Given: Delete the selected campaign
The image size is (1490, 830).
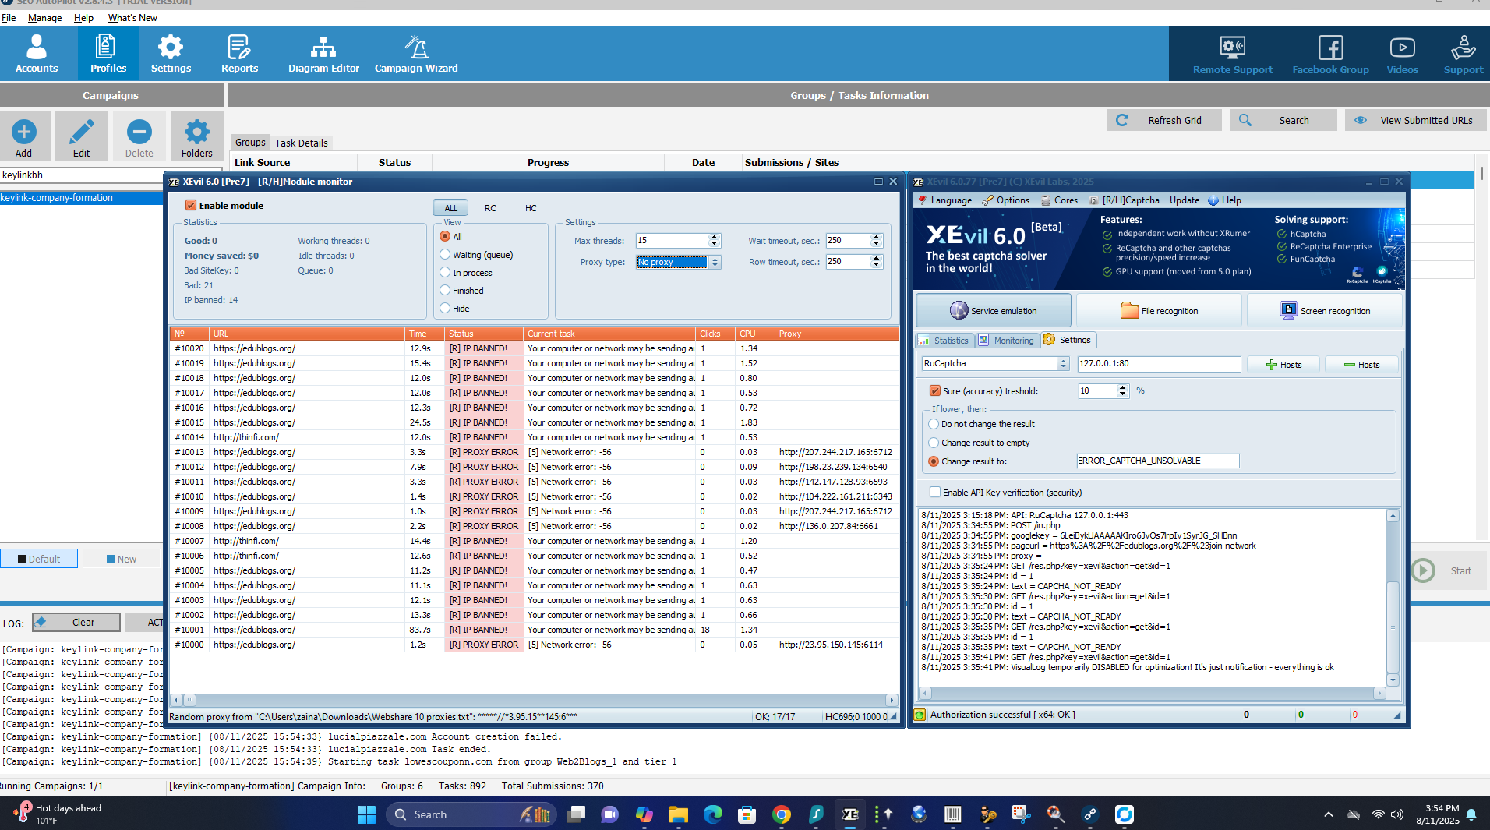Looking at the screenshot, I should 139,136.
